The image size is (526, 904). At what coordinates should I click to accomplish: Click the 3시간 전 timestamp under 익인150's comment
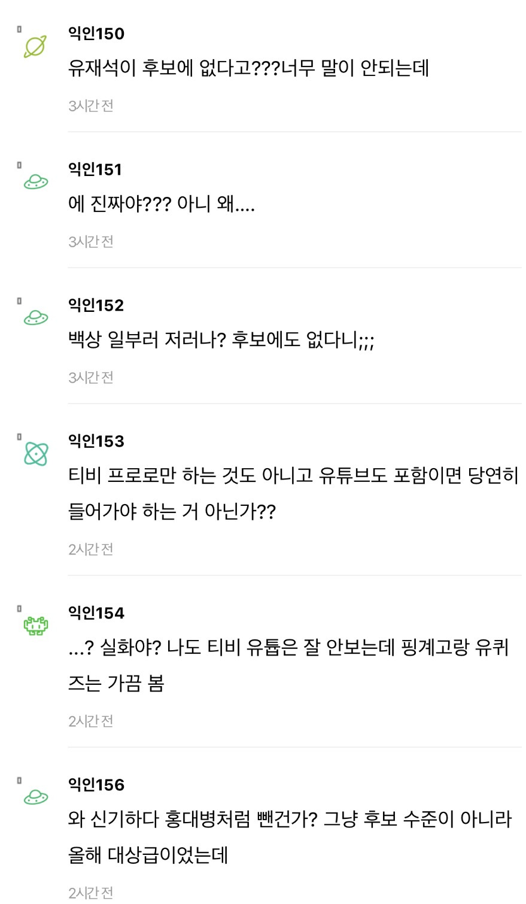pyautogui.click(x=90, y=106)
